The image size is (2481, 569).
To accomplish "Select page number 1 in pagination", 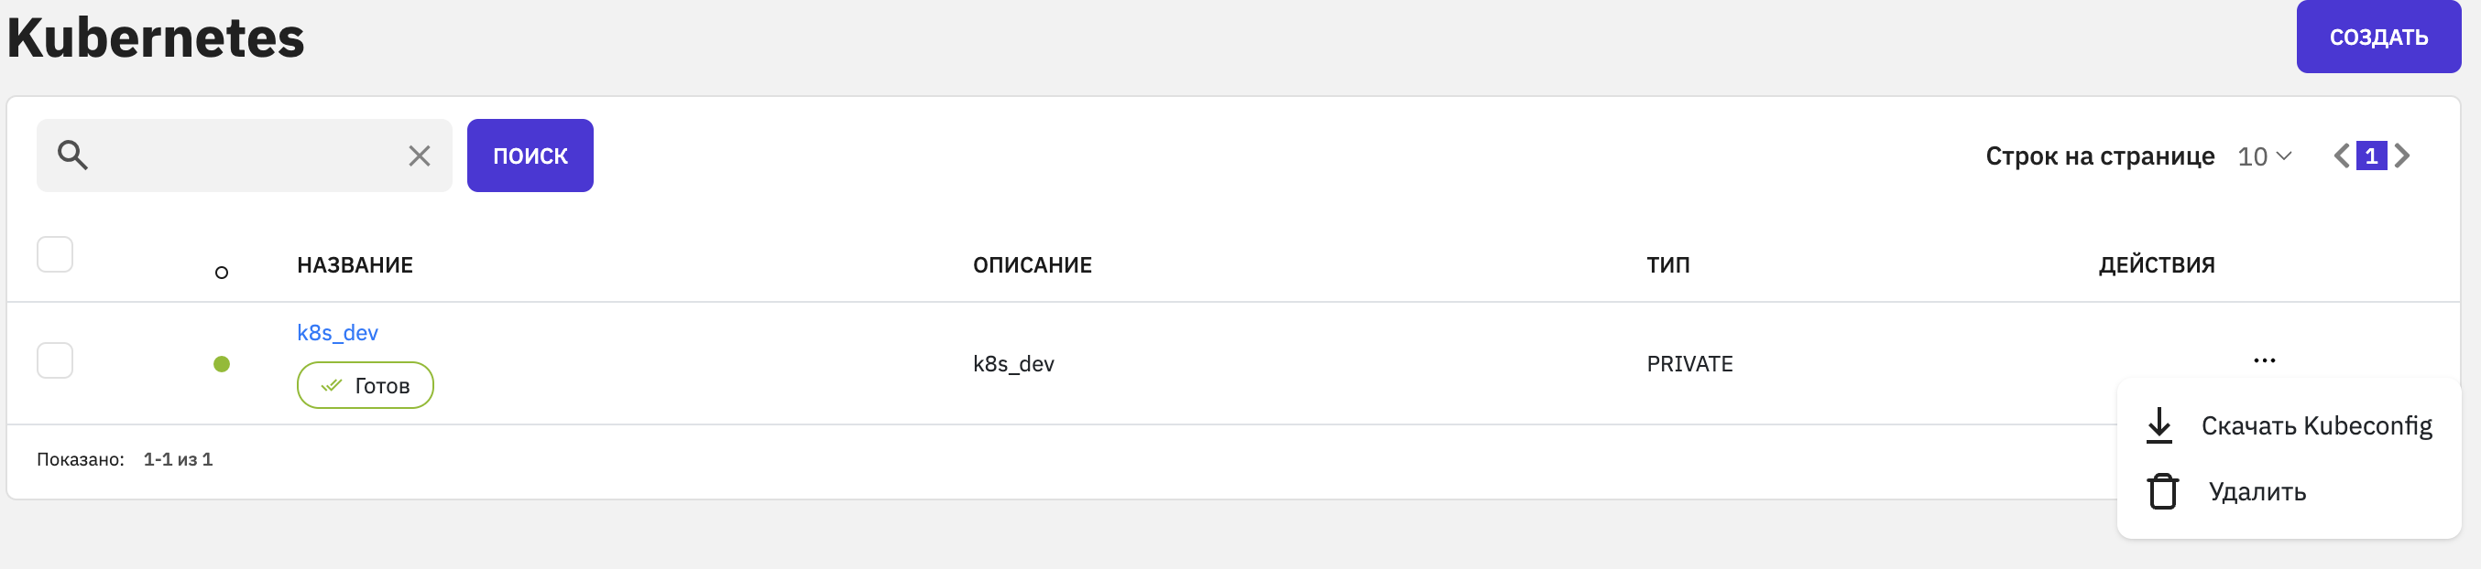I will (x=2371, y=156).
